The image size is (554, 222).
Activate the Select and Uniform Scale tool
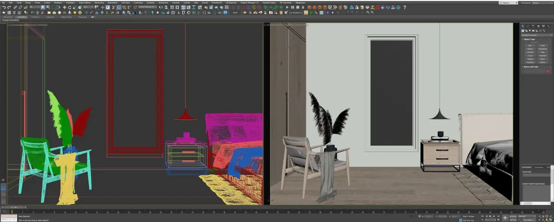[x=75, y=7]
